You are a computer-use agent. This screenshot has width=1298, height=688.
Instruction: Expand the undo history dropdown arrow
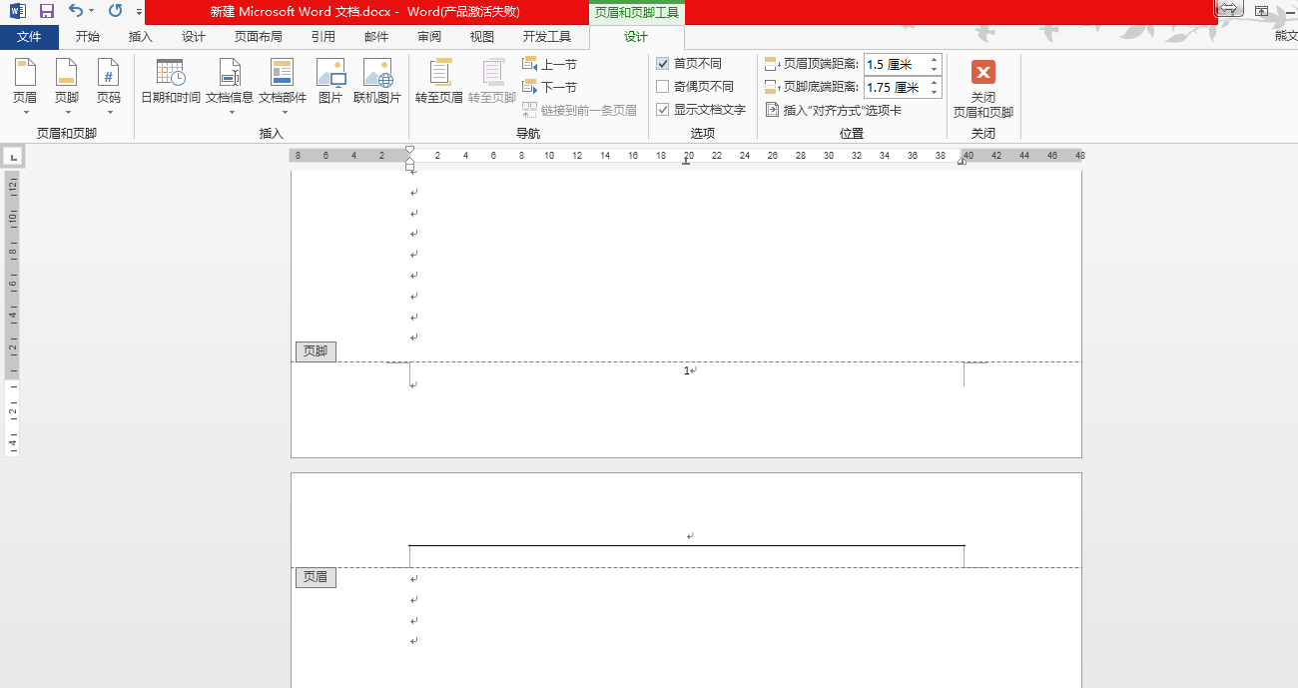(x=92, y=11)
